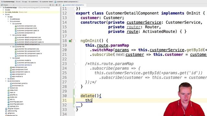Expand the e2e folder
The image size is (207, 116).
coord(4,10)
